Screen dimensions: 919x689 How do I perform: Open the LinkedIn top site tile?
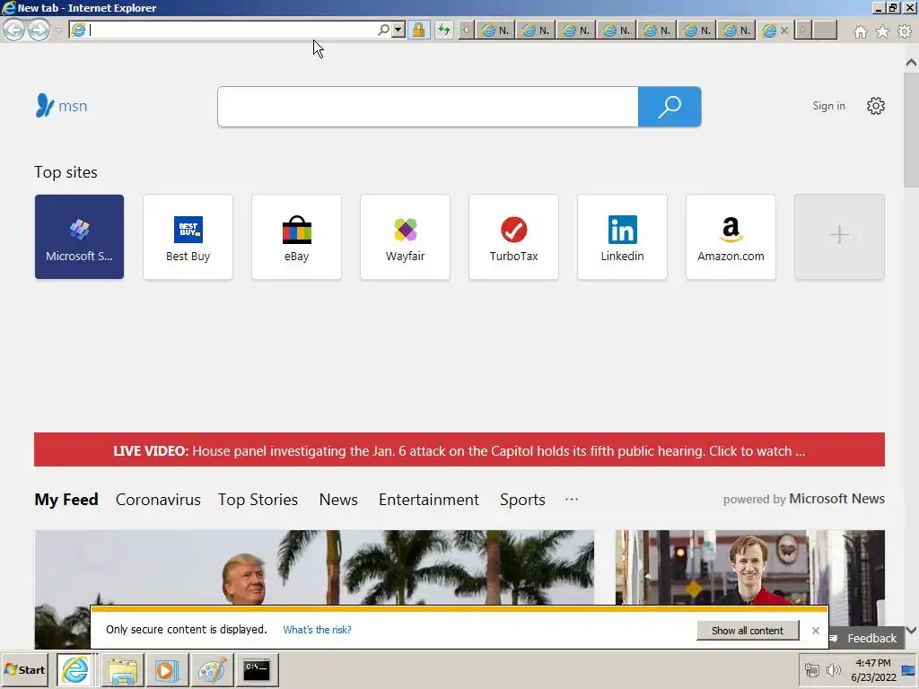[623, 237]
